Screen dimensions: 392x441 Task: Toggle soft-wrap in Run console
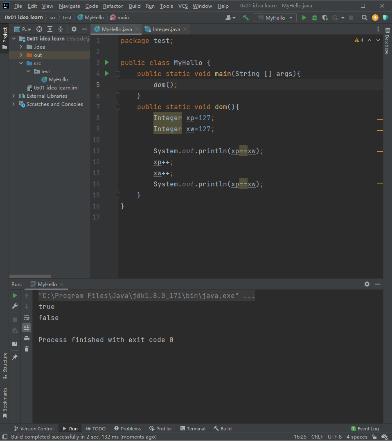point(27,317)
